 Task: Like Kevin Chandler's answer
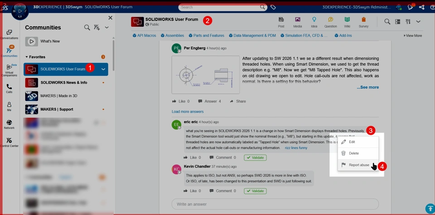[x=192, y=191]
